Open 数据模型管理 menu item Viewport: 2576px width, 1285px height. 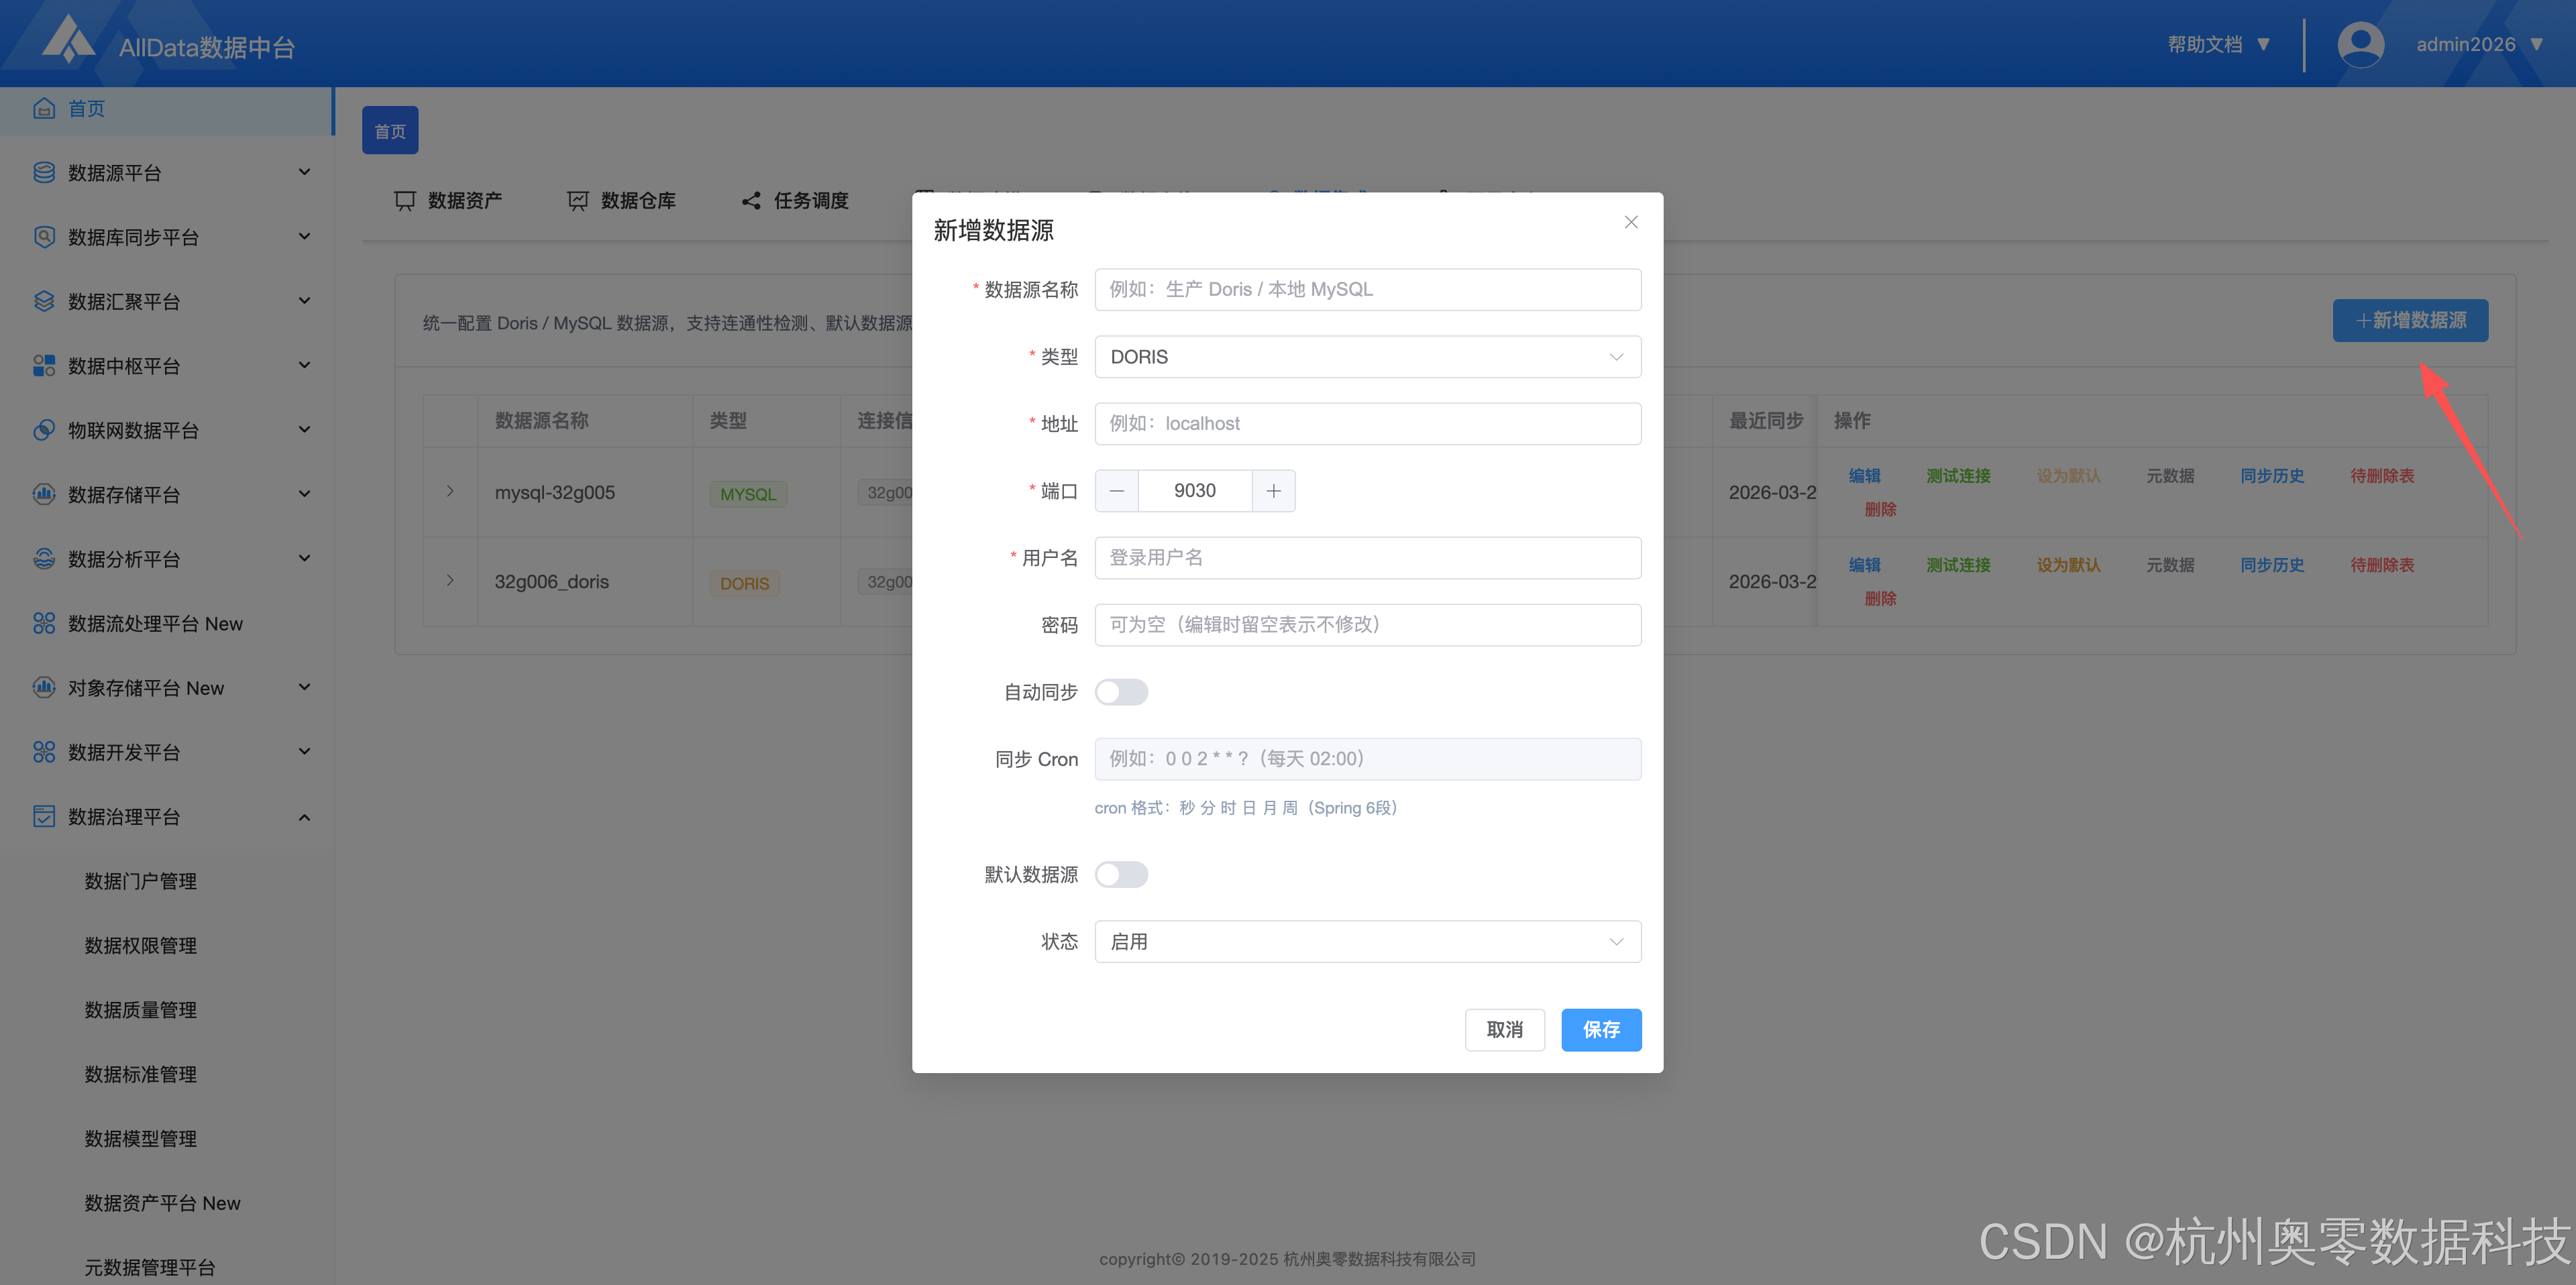[141, 1139]
